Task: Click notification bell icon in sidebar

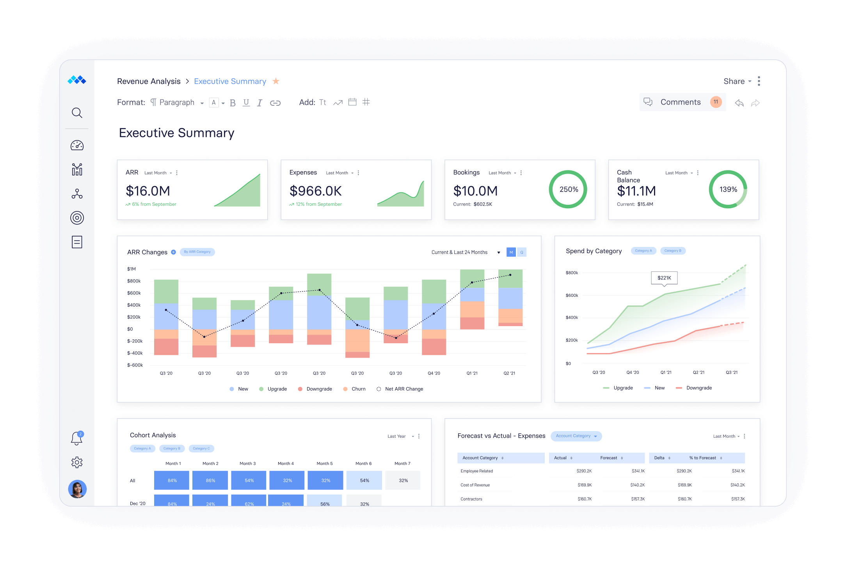Action: point(77,438)
